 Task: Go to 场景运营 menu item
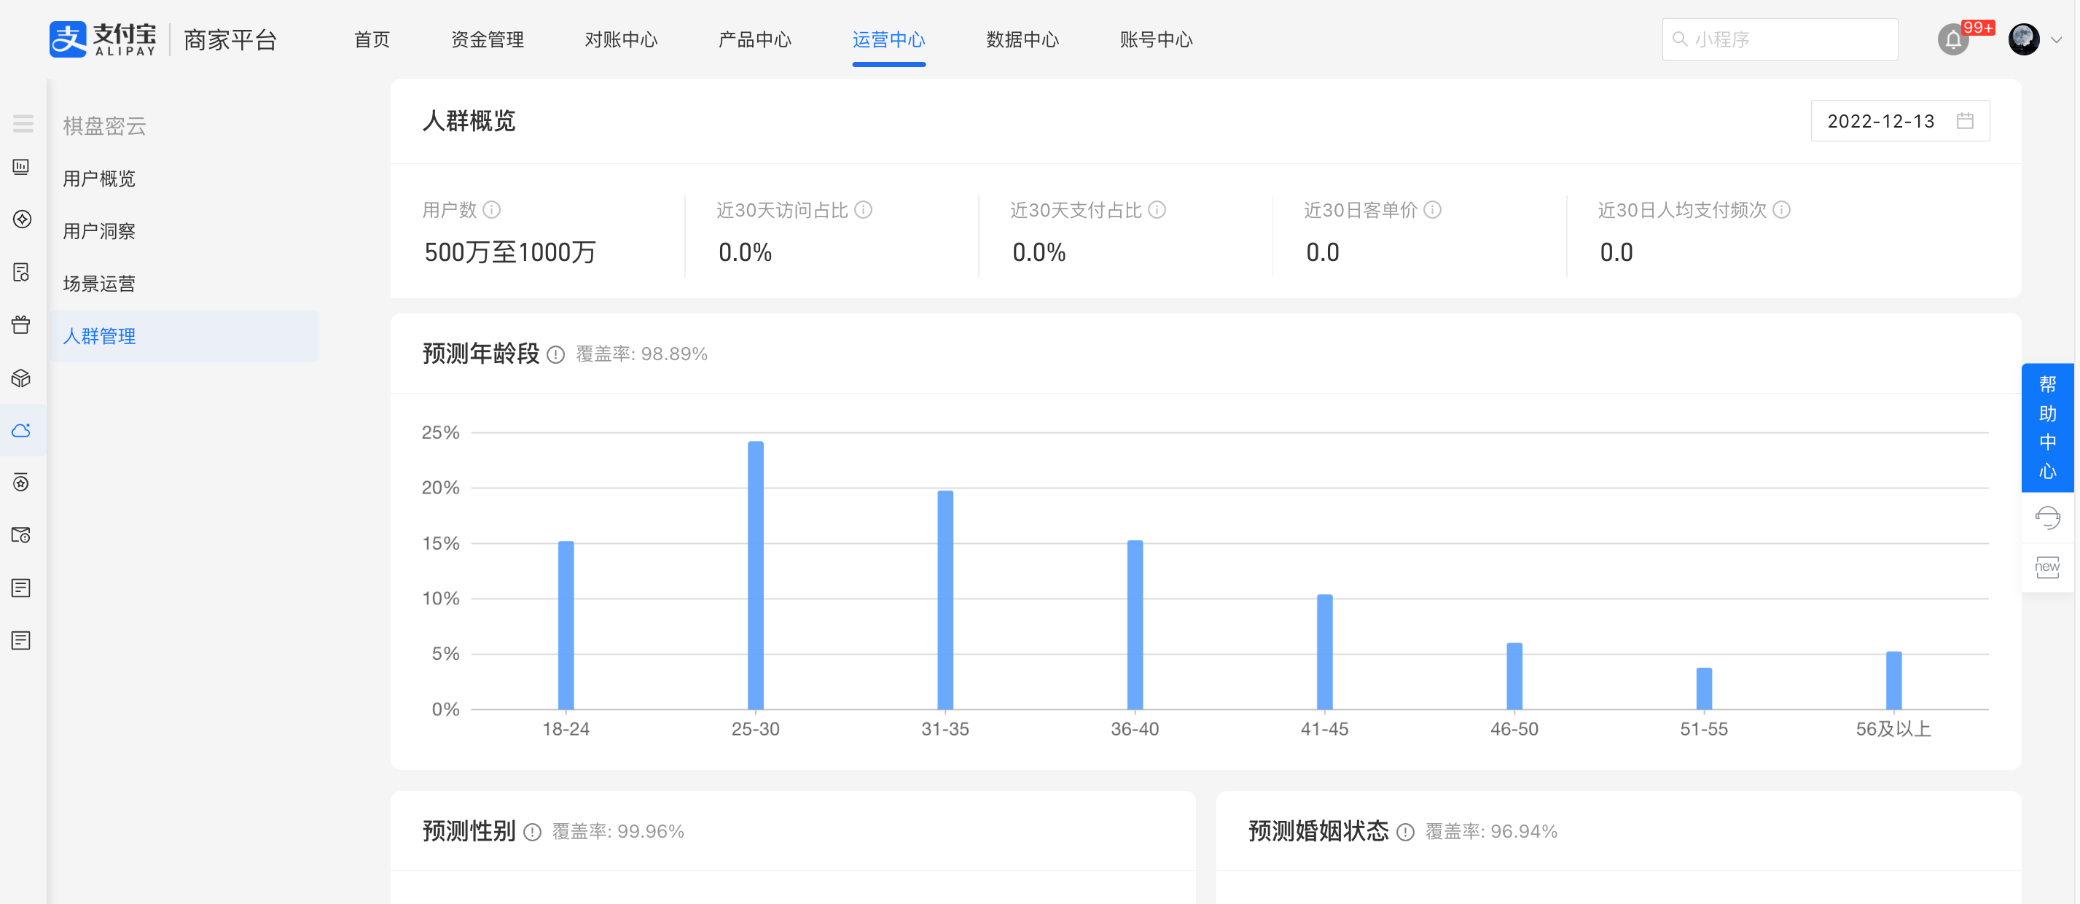[x=99, y=284]
